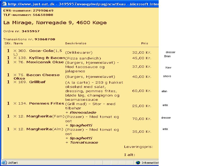Click the browser window title bar text
The width and height of the screenshot is (203, 166).
(83, 4)
